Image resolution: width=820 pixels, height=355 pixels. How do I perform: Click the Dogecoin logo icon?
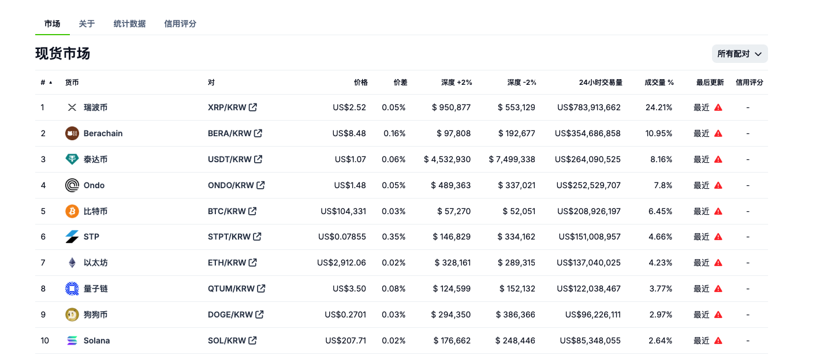pyautogui.click(x=72, y=315)
